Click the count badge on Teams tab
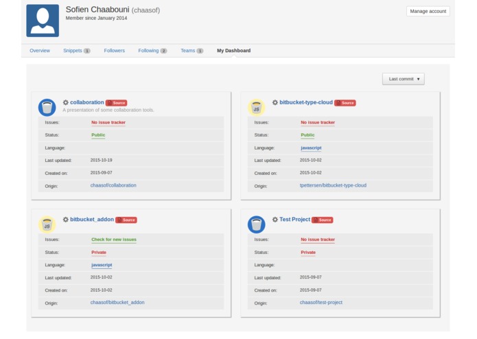The width and height of the screenshot is (477, 339). [200, 51]
